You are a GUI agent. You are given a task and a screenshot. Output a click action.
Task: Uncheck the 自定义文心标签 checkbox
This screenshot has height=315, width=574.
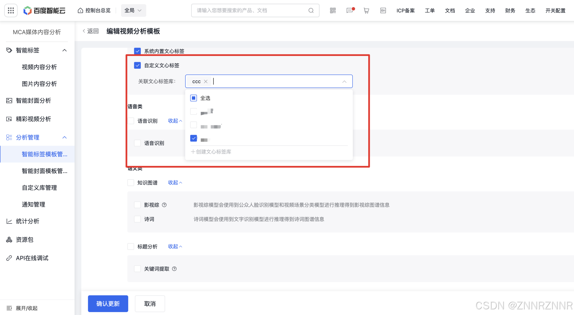138,65
